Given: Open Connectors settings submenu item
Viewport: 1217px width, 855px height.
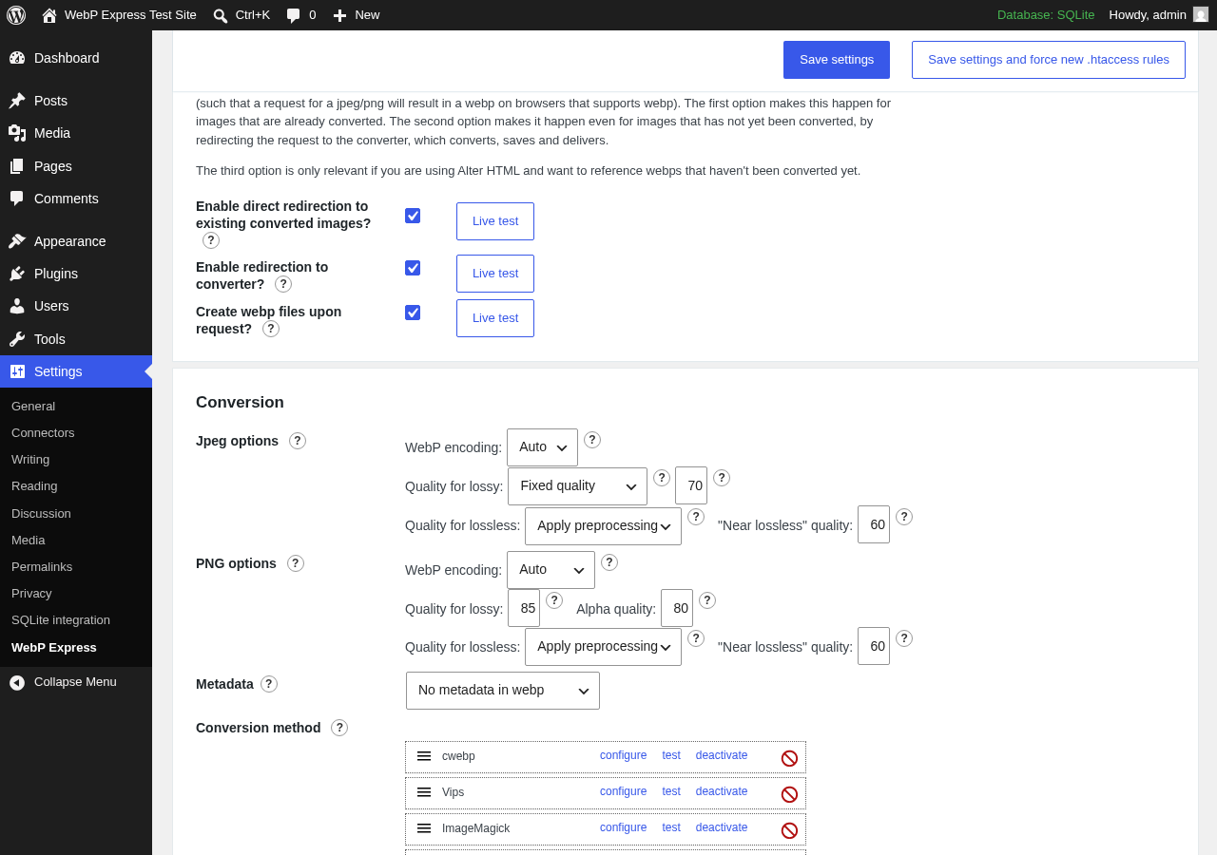Looking at the screenshot, I should pyautogui.click(x=43, y=433).
